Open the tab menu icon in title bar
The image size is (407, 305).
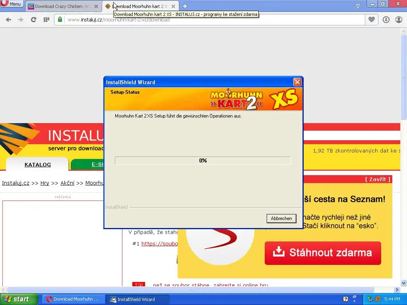click(x=358, y=6)
